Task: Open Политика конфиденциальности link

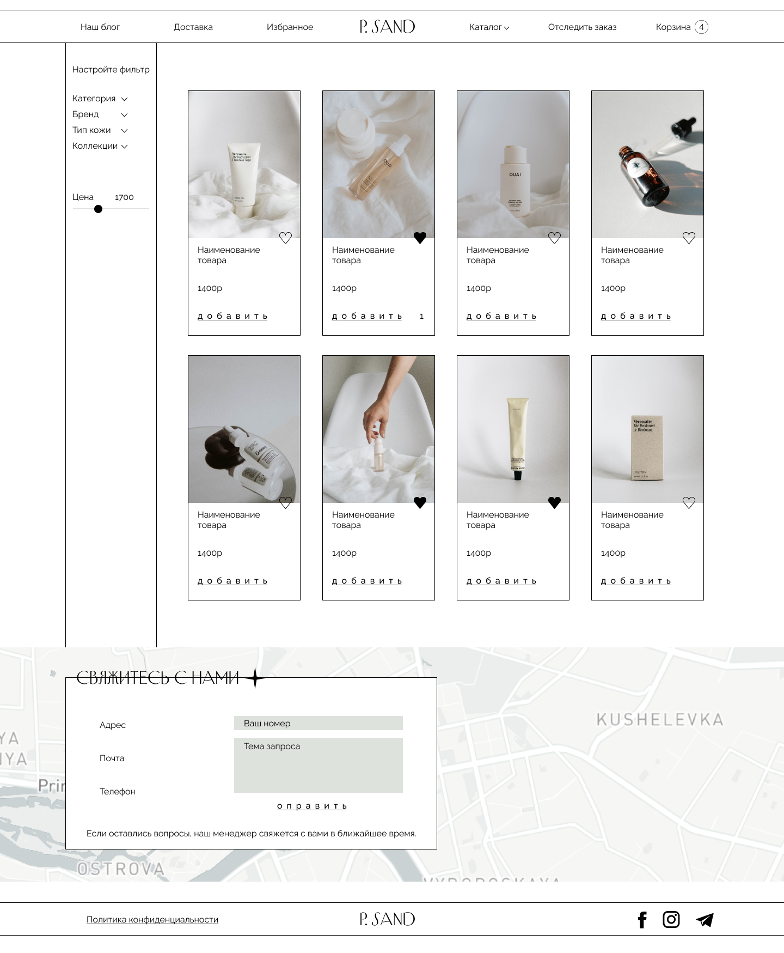Action: pos(152,919)
